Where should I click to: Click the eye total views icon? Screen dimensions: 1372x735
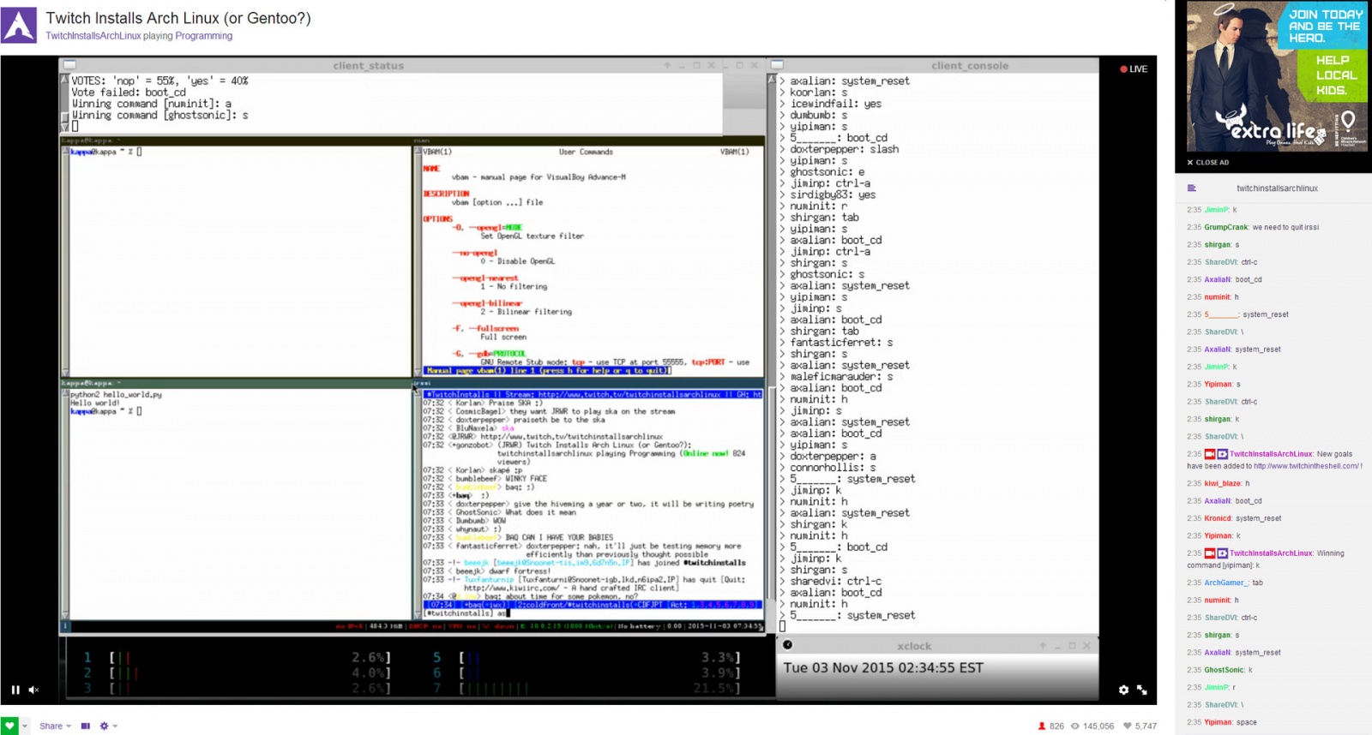coord(1074,726)
